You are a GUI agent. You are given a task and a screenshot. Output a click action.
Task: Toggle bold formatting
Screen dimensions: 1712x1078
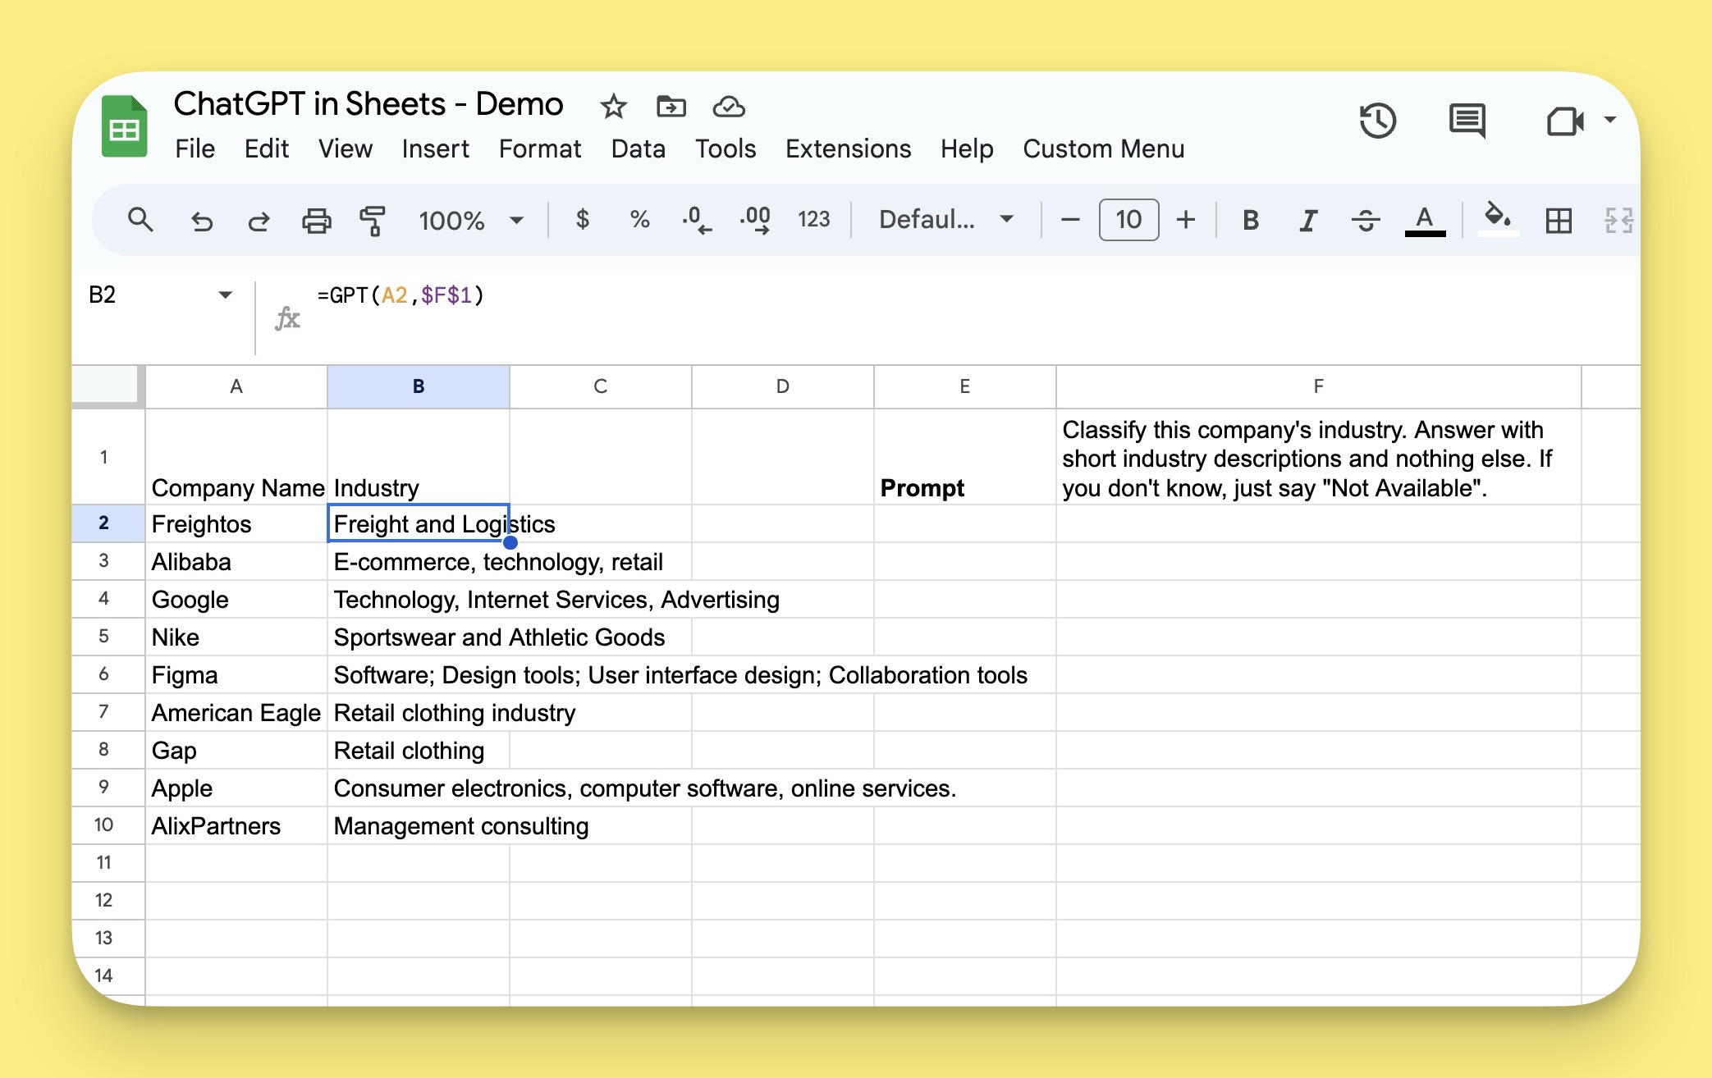coord(1251,220)
